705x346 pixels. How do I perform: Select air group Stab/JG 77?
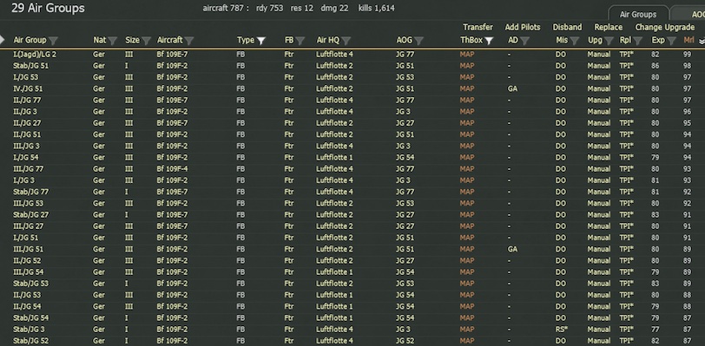pos(31,192)
